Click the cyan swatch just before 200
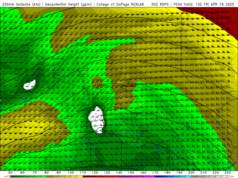This screenshot has height=178, width=238. (188, 177)
